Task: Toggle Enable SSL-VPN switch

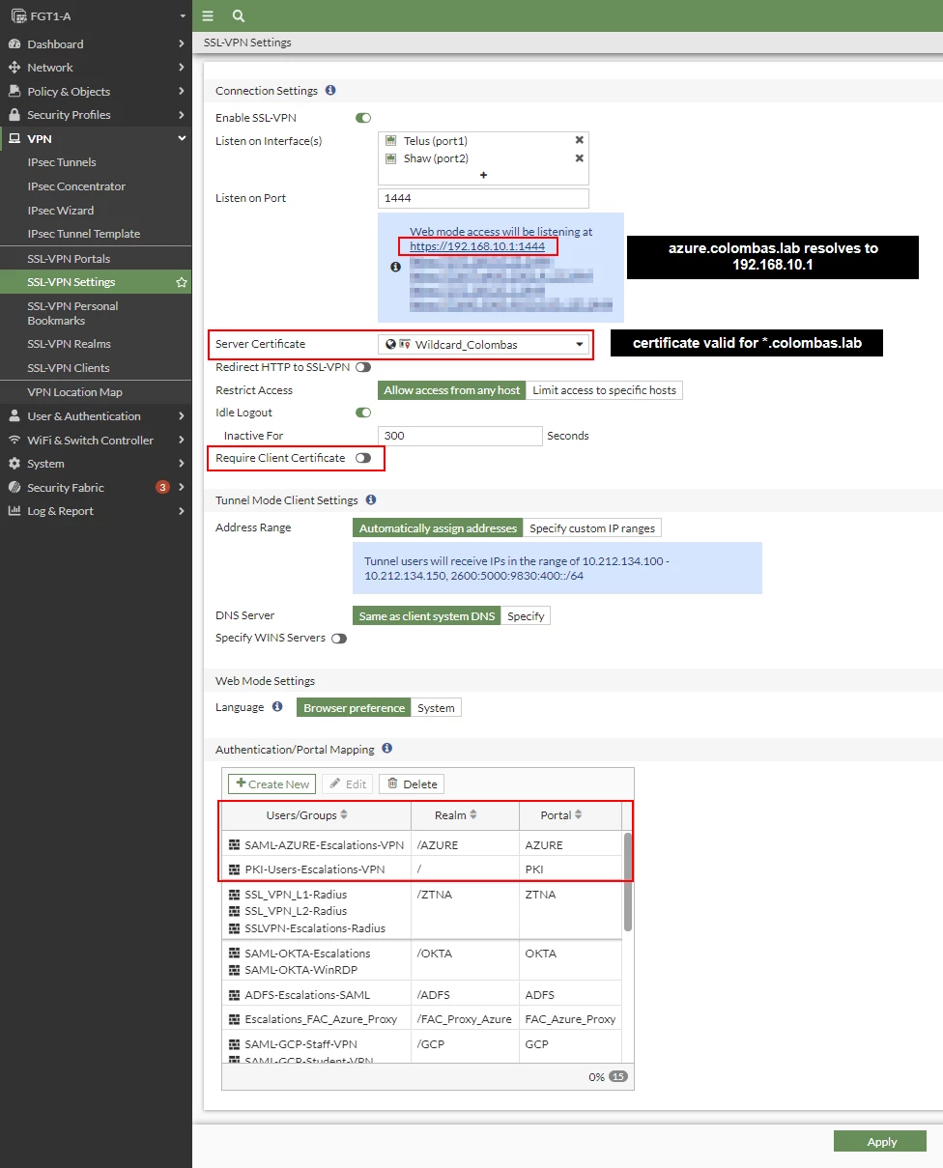Action: pyautogui.click(x=363, y=118)
